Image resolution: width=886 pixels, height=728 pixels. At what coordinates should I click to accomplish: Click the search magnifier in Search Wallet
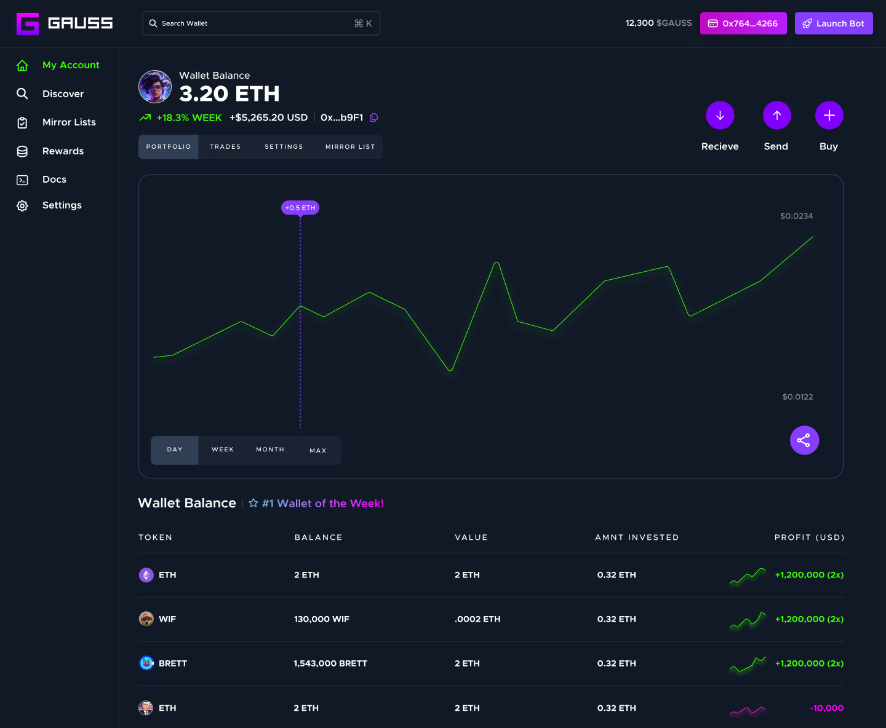point(153,23)
